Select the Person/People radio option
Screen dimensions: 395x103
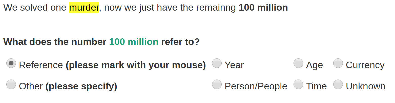point(217,85)
